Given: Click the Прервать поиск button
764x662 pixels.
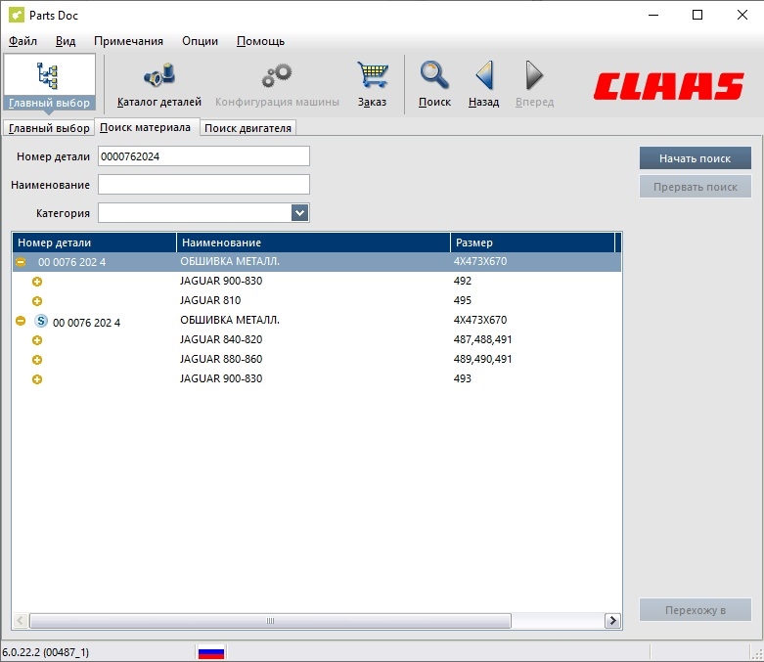Looking at the screenshot, I should coord(696,187).
